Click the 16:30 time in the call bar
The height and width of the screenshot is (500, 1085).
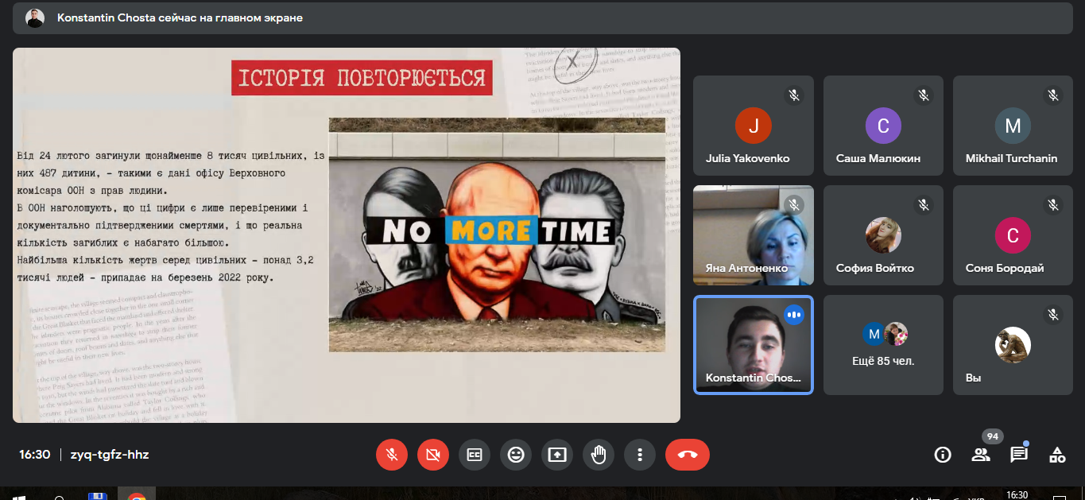[x=35, y=455]
